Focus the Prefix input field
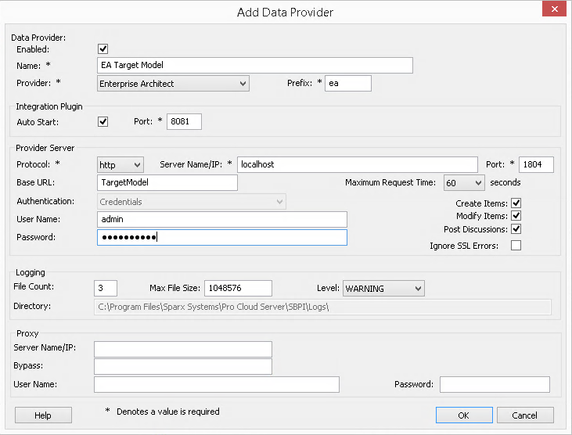Screen dimensions: 572x435 pos(348,83)
